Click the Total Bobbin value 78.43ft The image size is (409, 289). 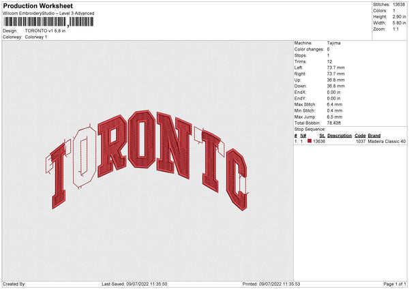(334, 123)
